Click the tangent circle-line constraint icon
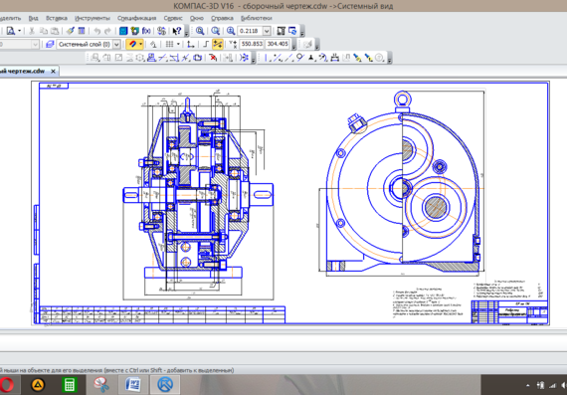 click(299, 58)
